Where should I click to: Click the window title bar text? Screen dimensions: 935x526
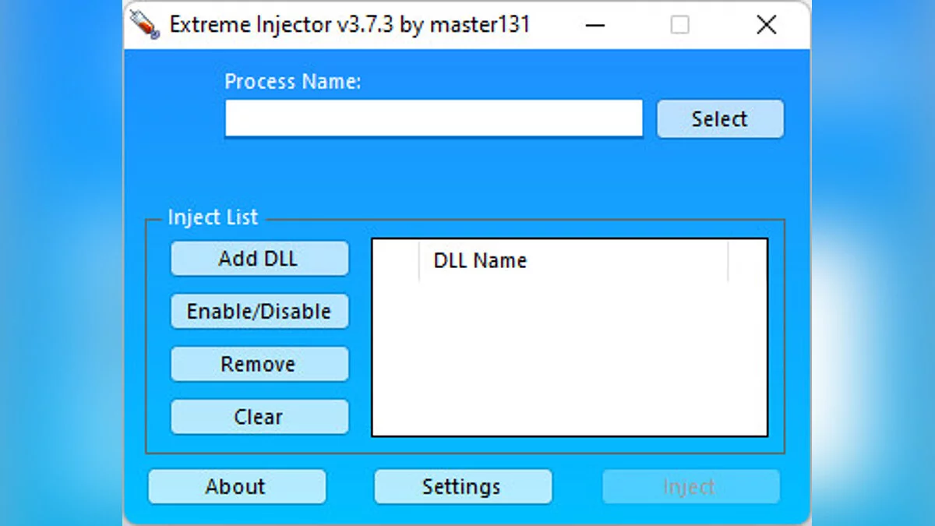click(349, 25)
